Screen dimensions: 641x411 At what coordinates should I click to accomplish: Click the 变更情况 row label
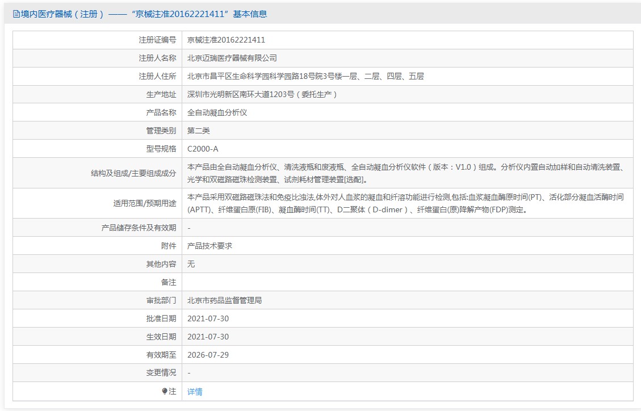pos(161,373)
